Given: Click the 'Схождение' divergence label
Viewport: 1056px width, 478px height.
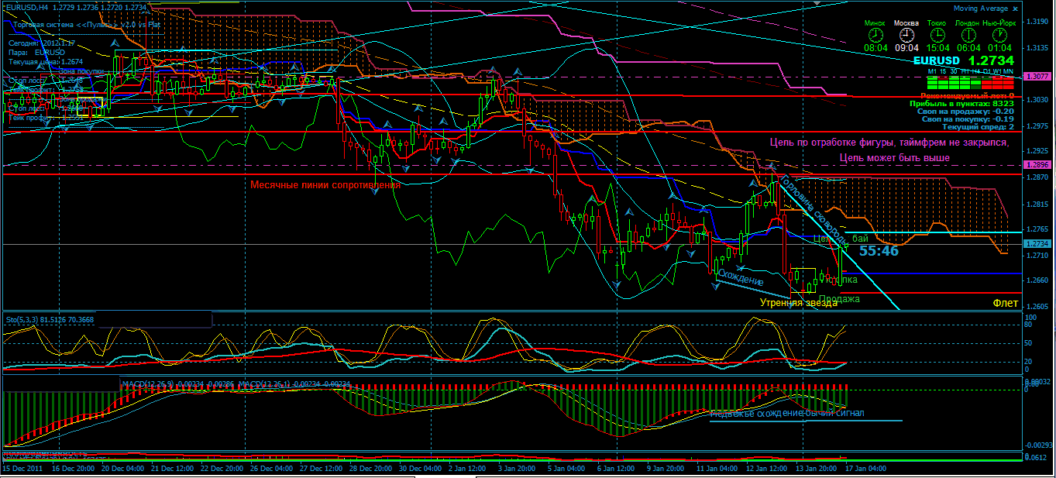Looking at the screenshot, I should tap(741, 277).
